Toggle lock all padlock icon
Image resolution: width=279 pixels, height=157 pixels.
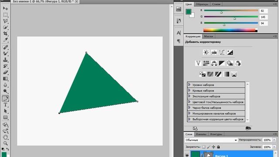(218, 147)
